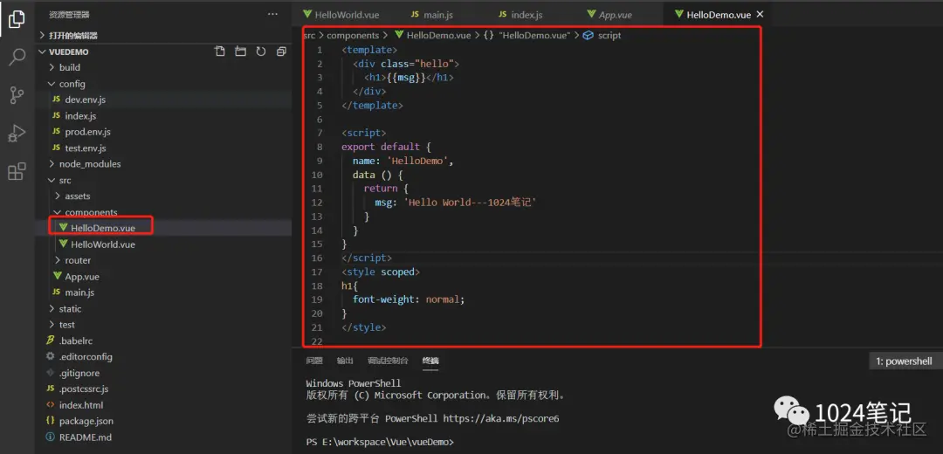Screen dimensions: 943x454
Task: Click the script breadcrumb symbol
Action: tap(602, 36)
